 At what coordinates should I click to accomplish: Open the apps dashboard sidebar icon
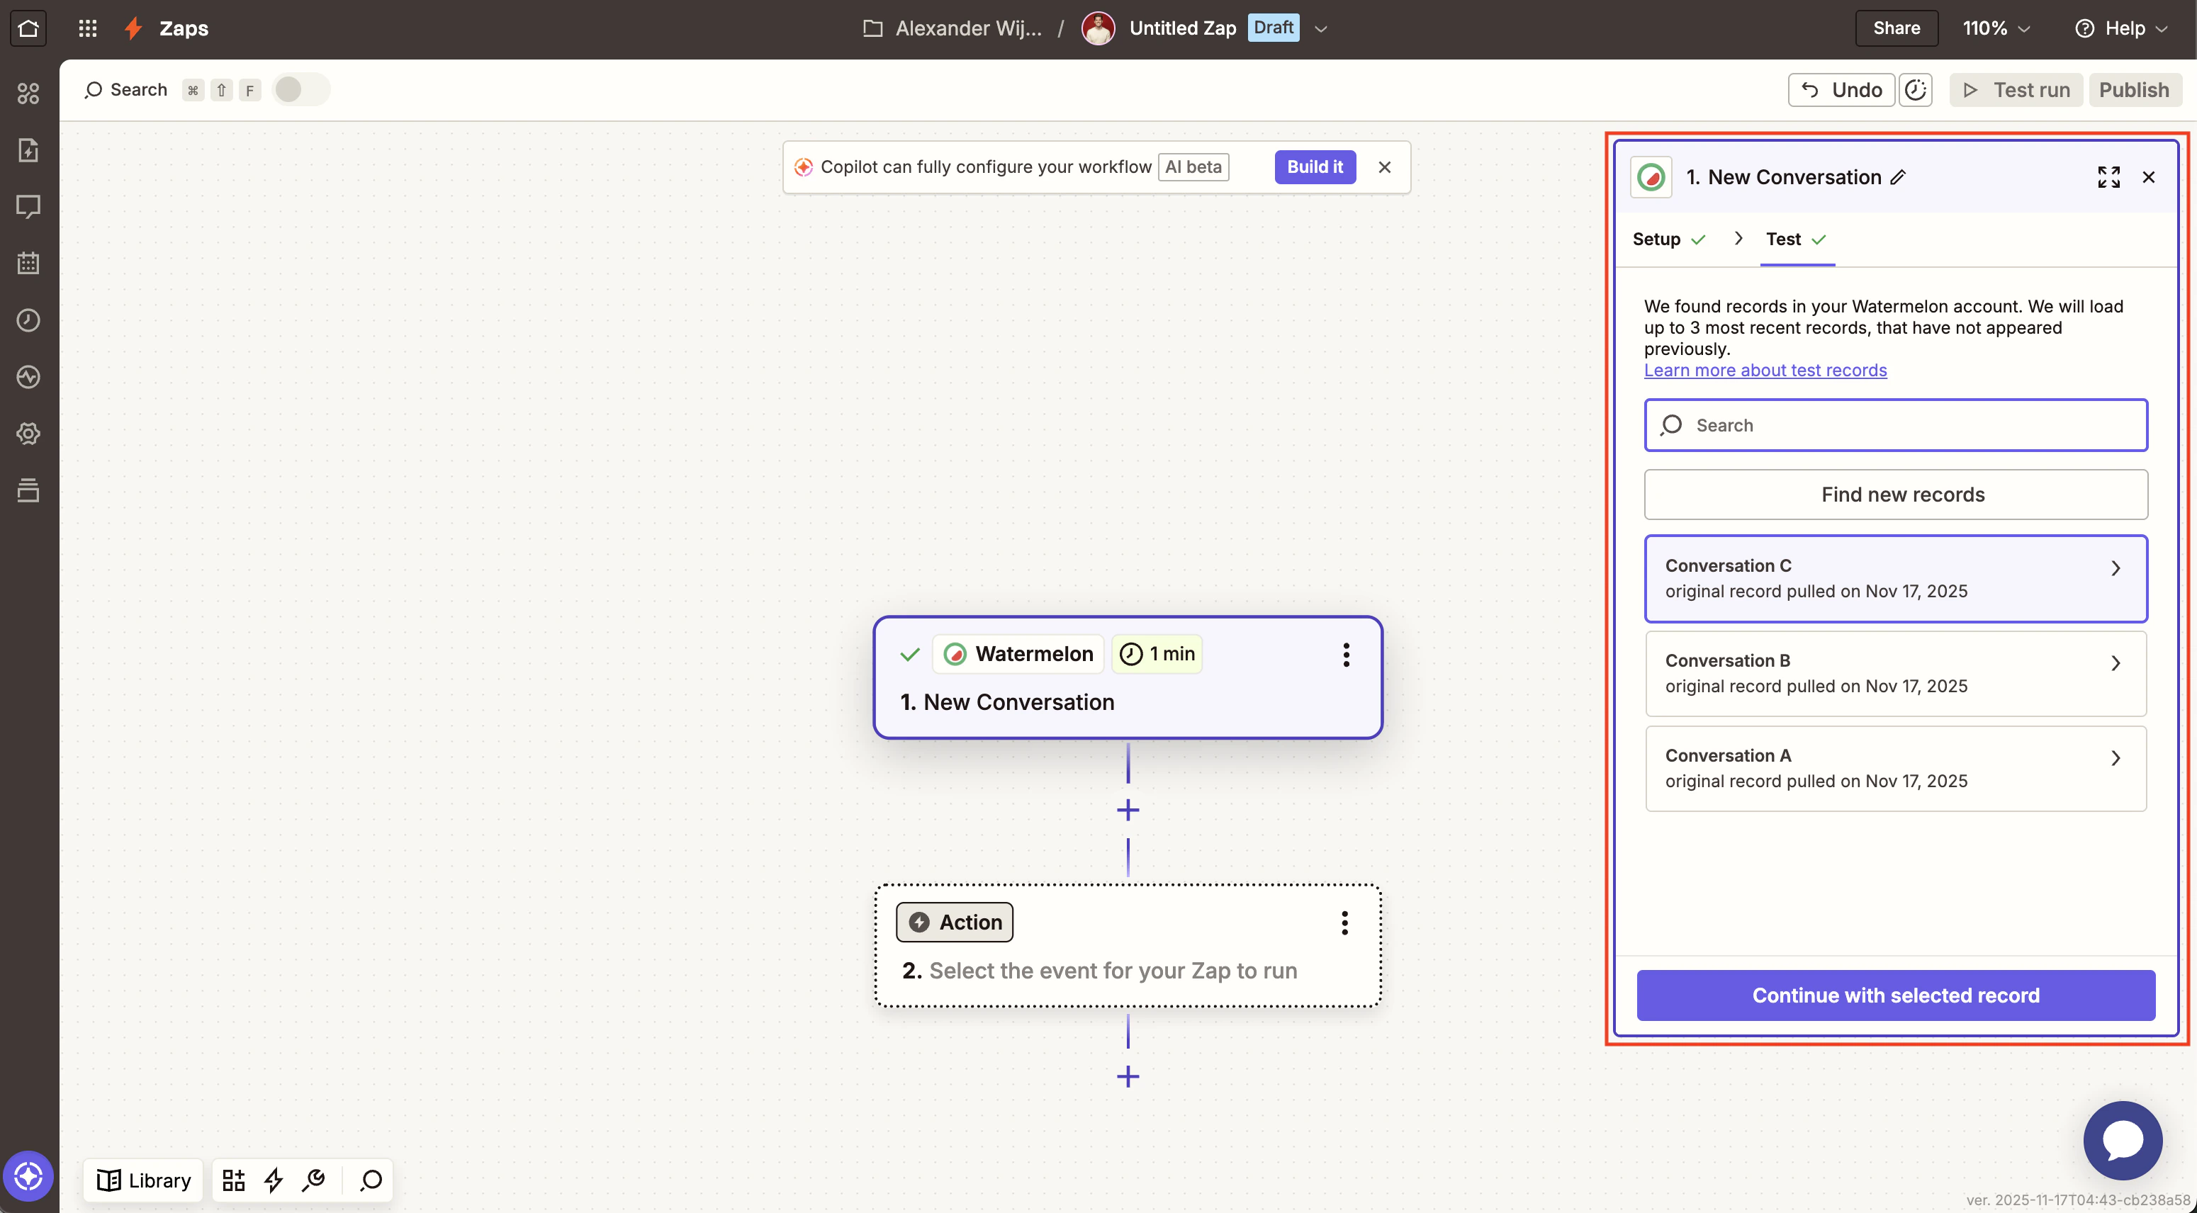(28, 93)
